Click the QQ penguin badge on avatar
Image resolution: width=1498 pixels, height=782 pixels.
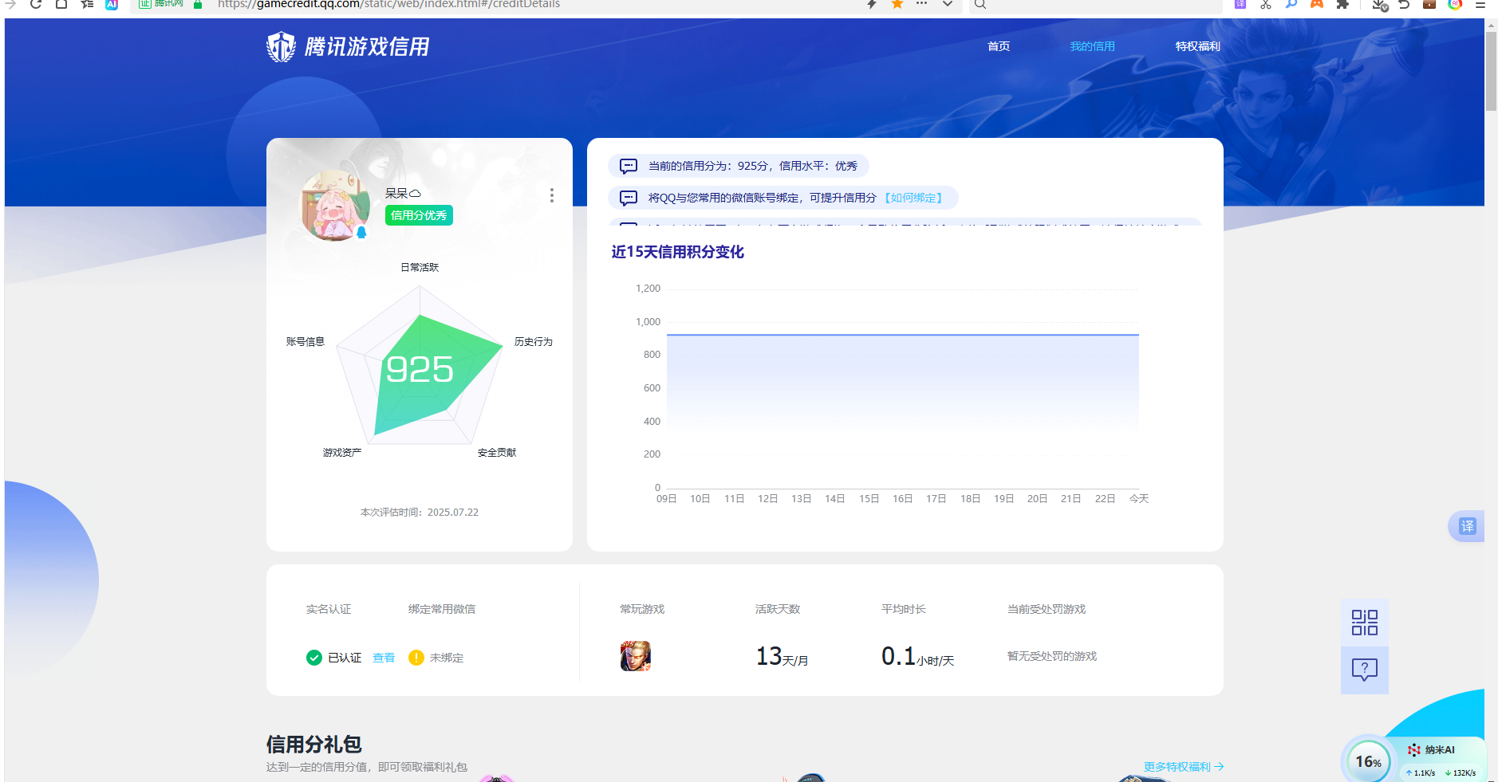click(361, 232)
